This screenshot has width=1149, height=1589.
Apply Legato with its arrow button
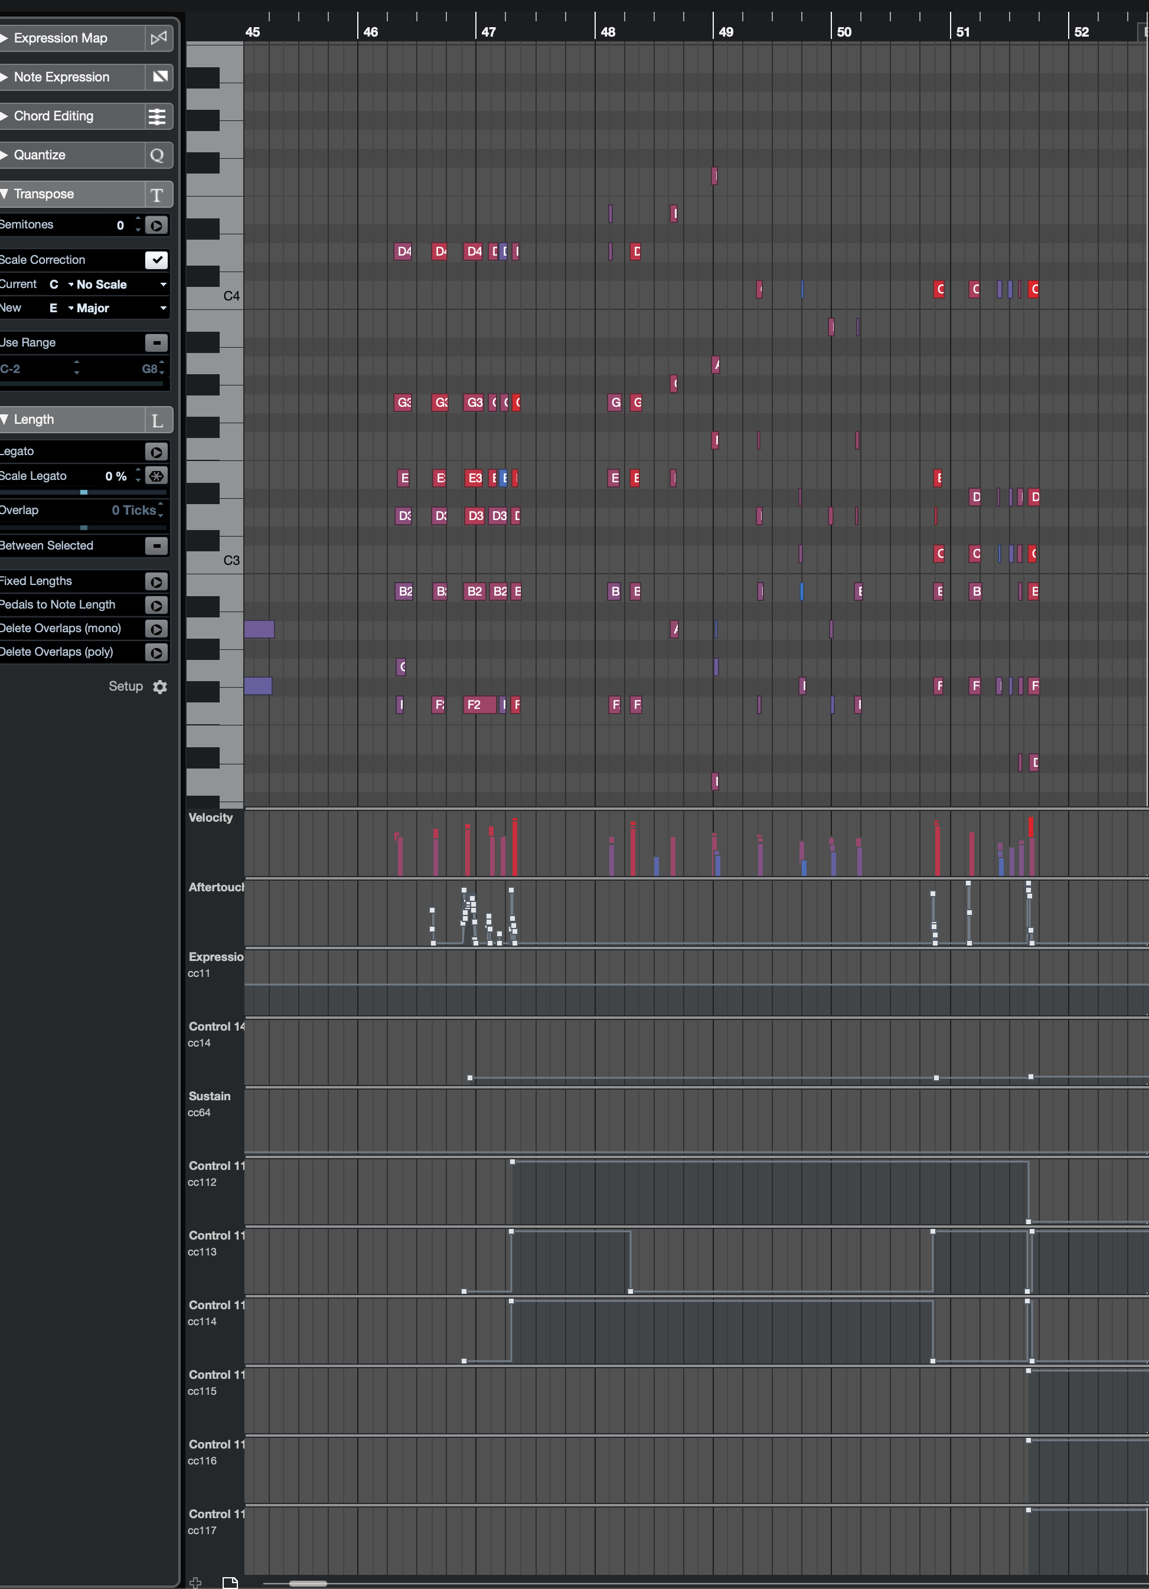[x=156, y=453]
